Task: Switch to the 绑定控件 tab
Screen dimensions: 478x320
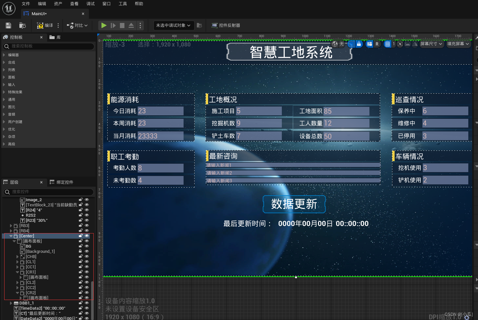Action: (61, 182)
